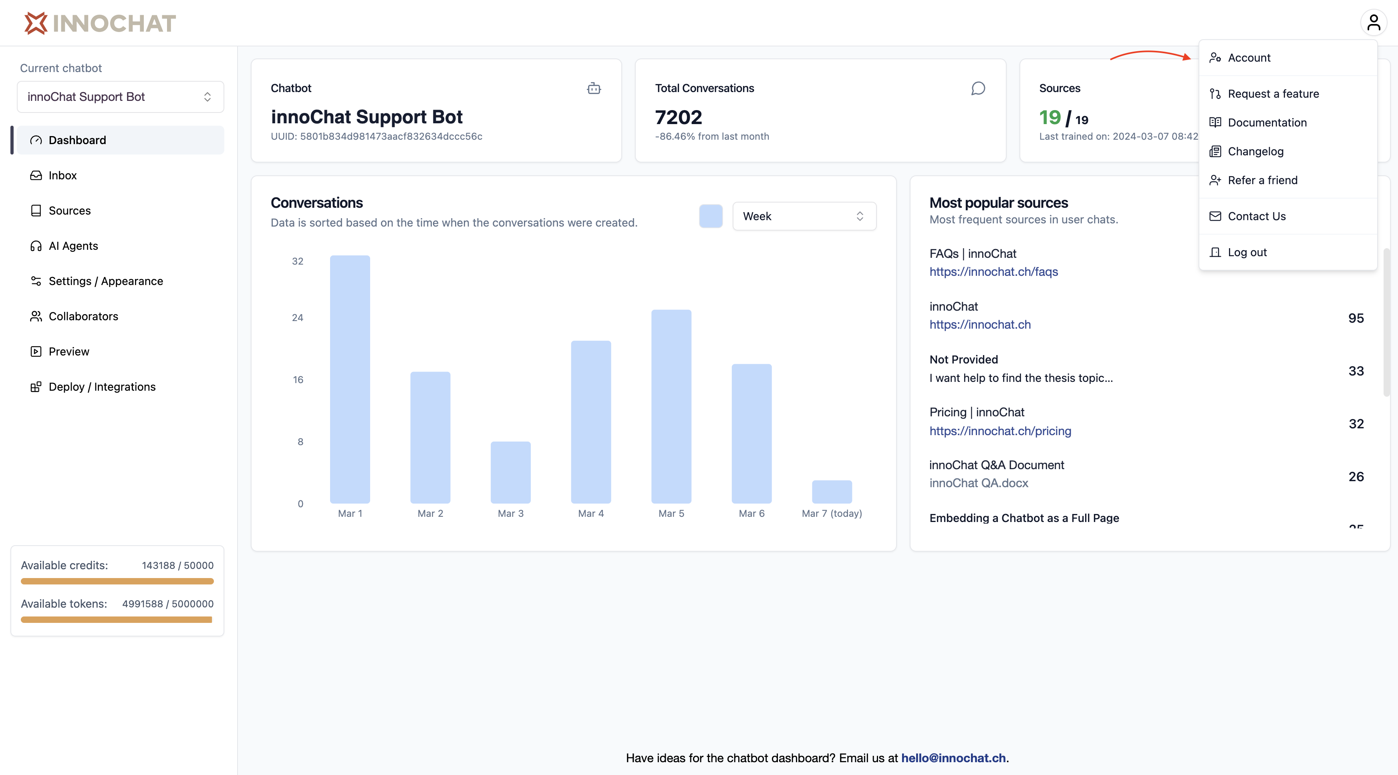Go to Sources in sidebar
Screen dimensions: 1398x775
[69, 211]
